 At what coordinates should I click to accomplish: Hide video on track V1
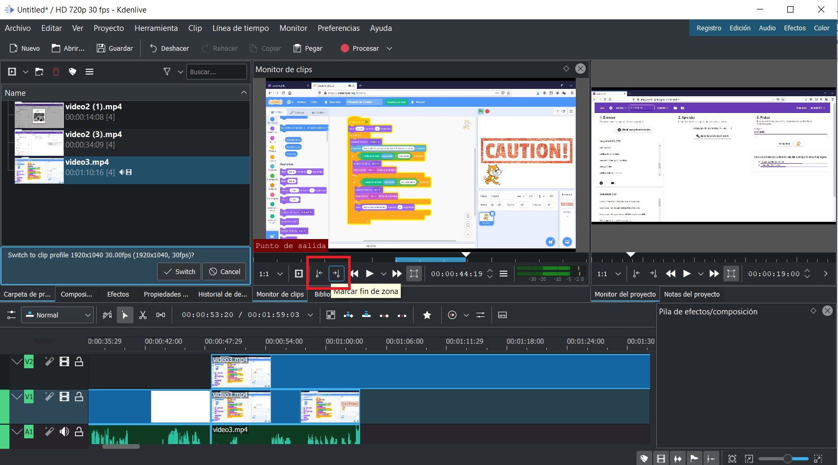pos(64,396)
